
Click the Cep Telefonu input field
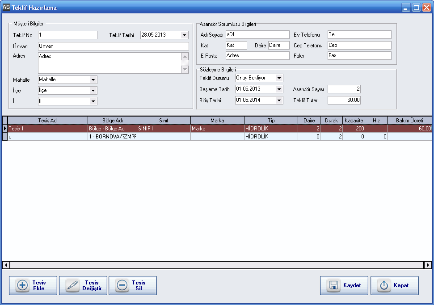click(x=359, y=45)
